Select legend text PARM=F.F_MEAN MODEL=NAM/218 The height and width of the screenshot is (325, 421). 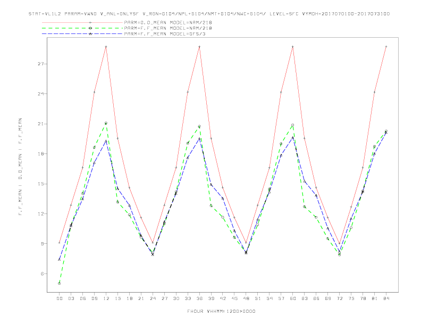pyautogui.click(x=168, y=28)
